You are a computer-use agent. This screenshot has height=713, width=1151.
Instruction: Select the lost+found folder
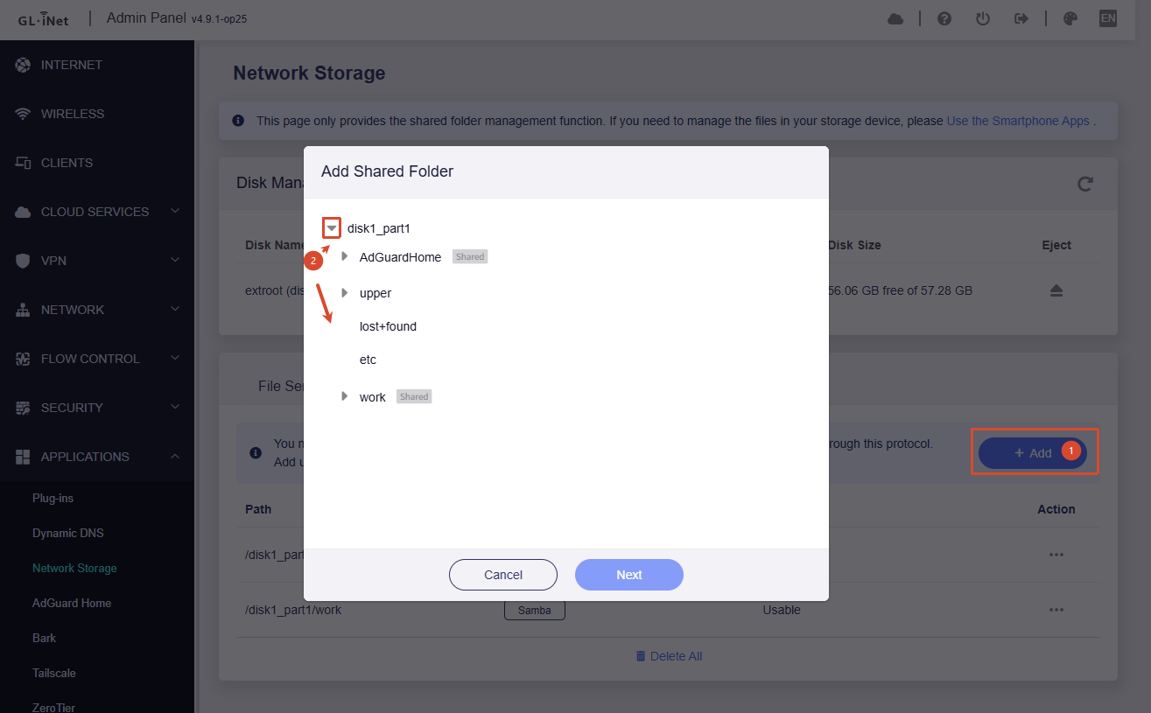388,326
